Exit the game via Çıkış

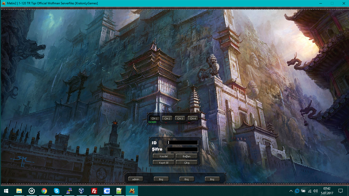coord(187,163)
